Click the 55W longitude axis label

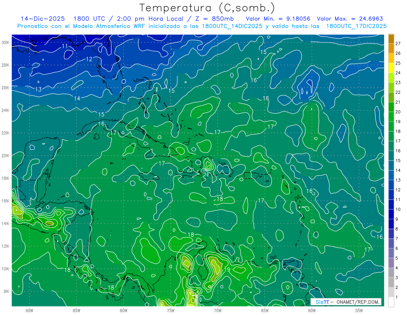[x=359, y=311]
